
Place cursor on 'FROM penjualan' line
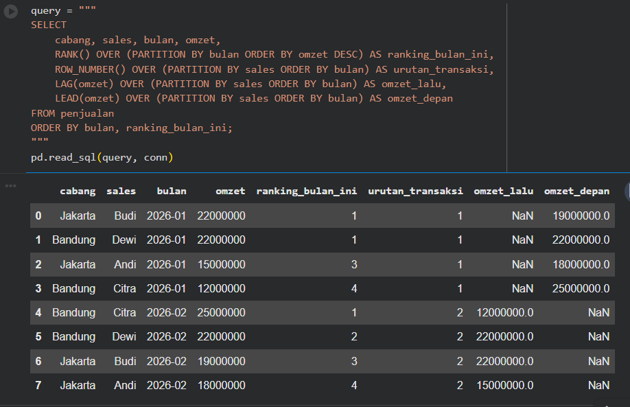(x=72, y=113)
